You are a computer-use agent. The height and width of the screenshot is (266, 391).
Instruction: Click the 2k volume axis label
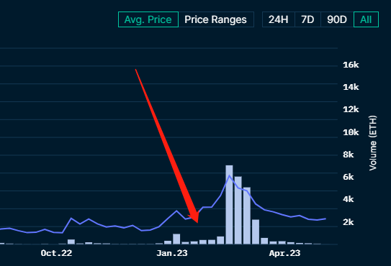point(349,222)
